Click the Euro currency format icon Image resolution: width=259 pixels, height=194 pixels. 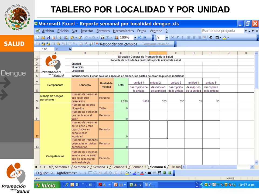coord(211,37)
